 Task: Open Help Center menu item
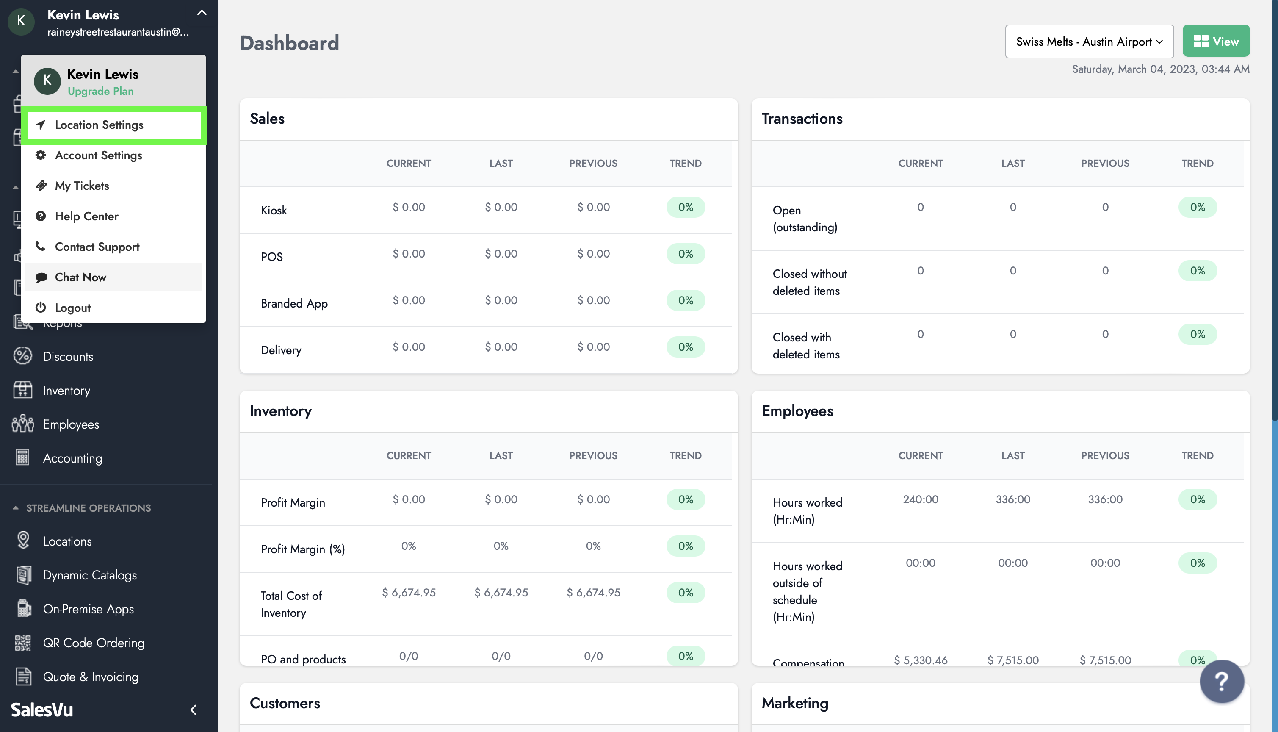coord(113,216)
